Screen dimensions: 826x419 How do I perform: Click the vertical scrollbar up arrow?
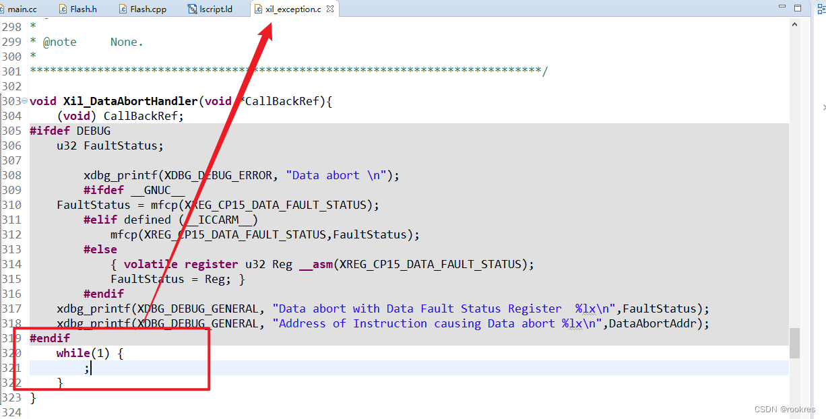[795, 24]
